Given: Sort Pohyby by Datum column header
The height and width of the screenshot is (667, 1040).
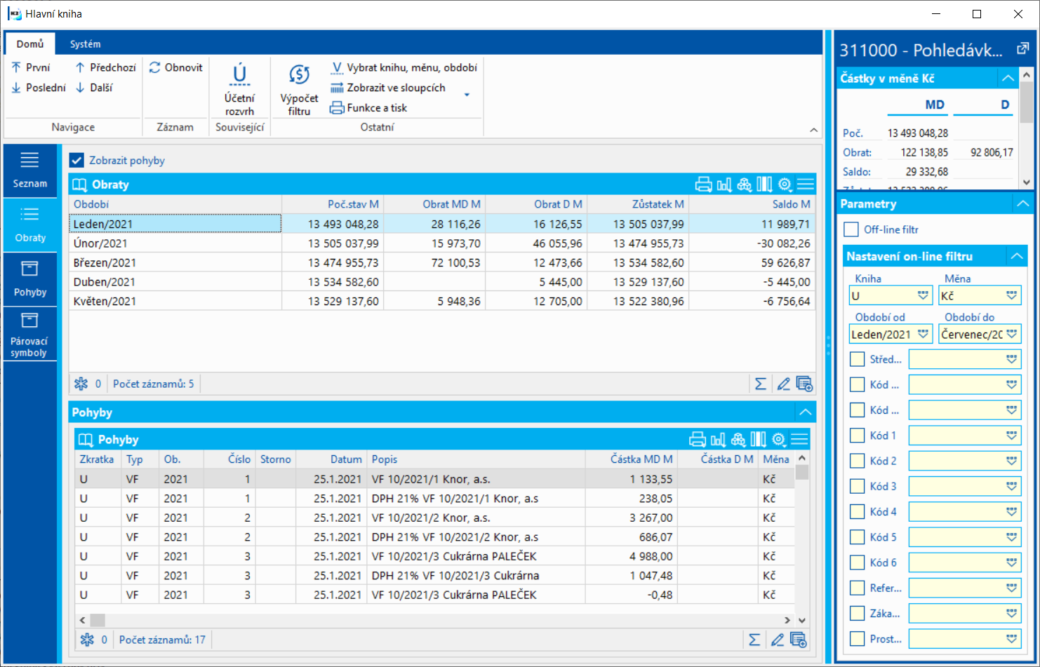Looking at the screenshot, I should point(331,459).
